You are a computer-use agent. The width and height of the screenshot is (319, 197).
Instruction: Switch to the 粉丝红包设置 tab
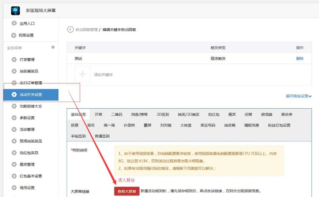coord(279,125)
